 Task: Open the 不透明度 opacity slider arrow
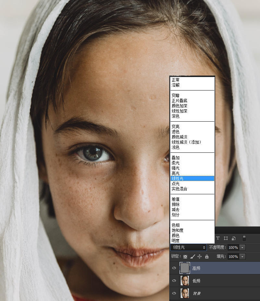[x=242, y=247]
